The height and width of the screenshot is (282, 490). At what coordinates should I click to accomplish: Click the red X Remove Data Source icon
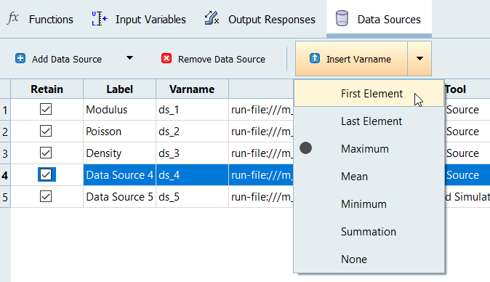pyautogui.click(x=166, y=58)
